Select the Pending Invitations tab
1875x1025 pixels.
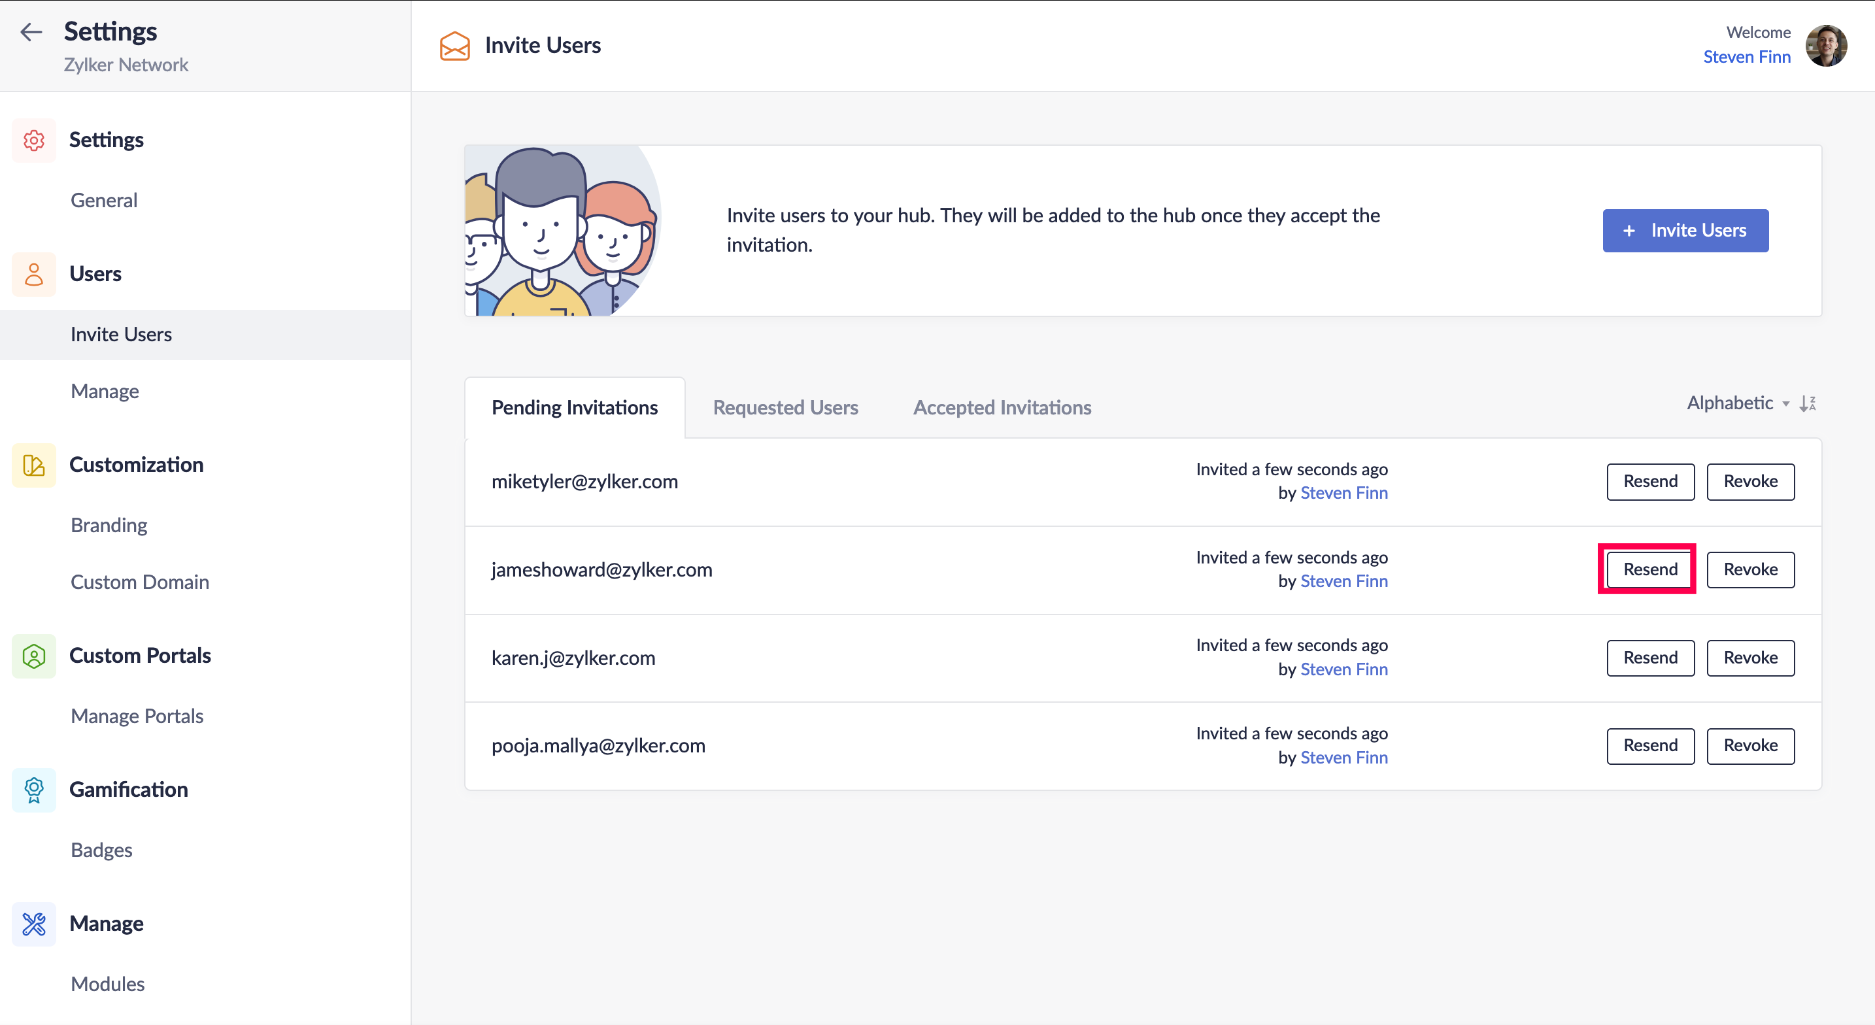tap(574, 408)
